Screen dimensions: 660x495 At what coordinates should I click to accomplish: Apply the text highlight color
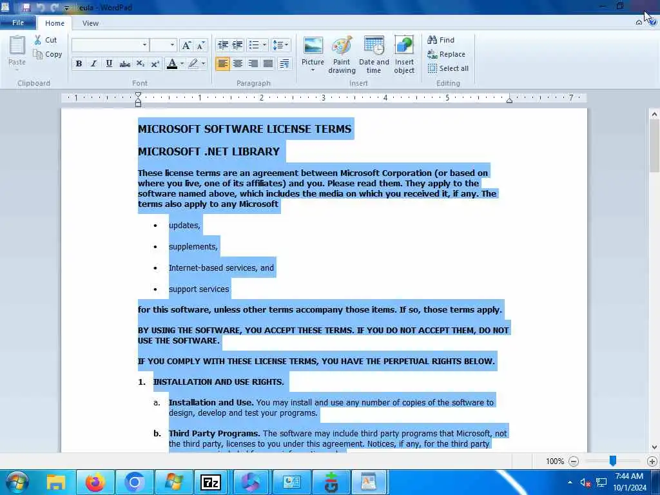(193, 64)
